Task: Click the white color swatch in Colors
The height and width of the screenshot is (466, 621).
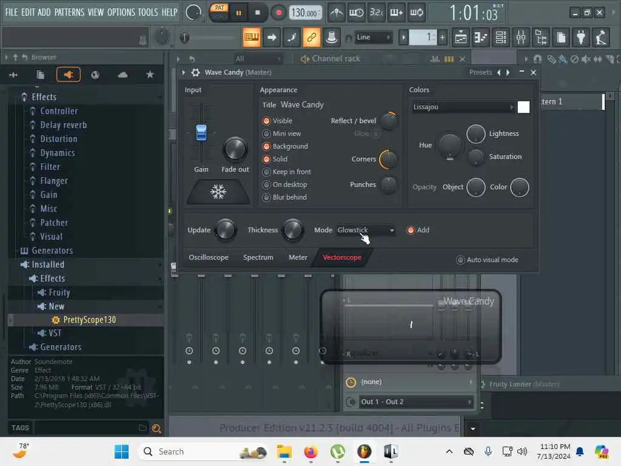Action: 523,107
